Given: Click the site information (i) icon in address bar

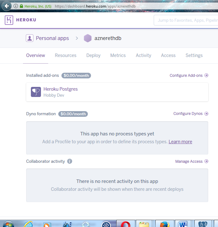Looking at the screenshot, I should 16,6.
